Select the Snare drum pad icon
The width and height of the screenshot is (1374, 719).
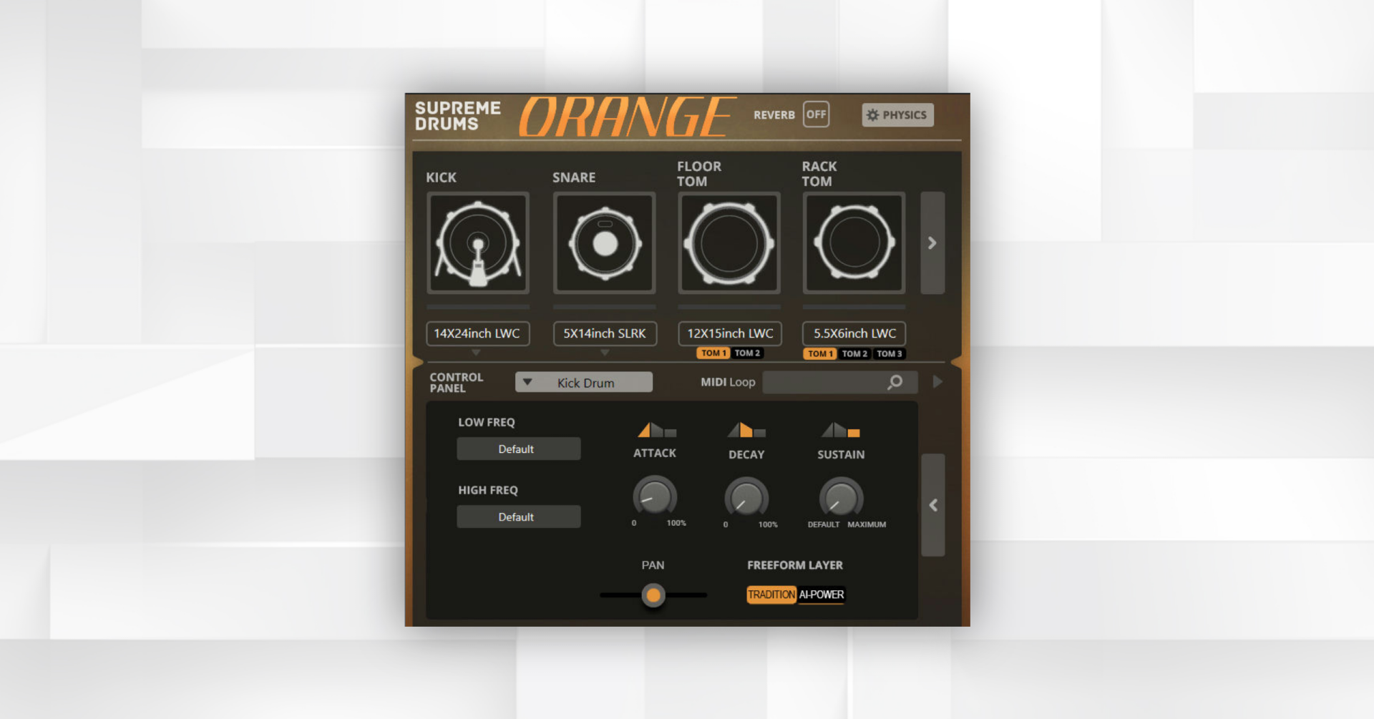click(605, 243)
